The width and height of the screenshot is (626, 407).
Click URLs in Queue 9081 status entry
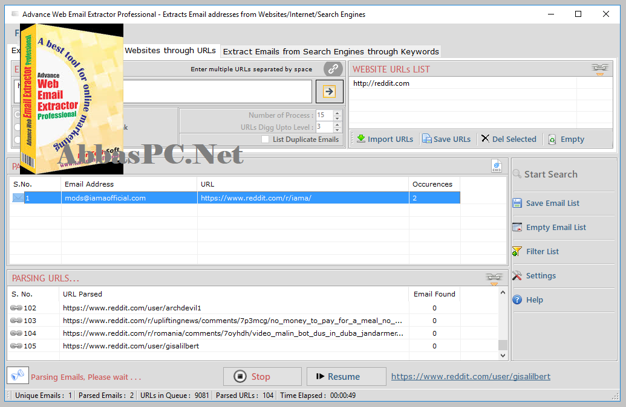pos(174,396)
